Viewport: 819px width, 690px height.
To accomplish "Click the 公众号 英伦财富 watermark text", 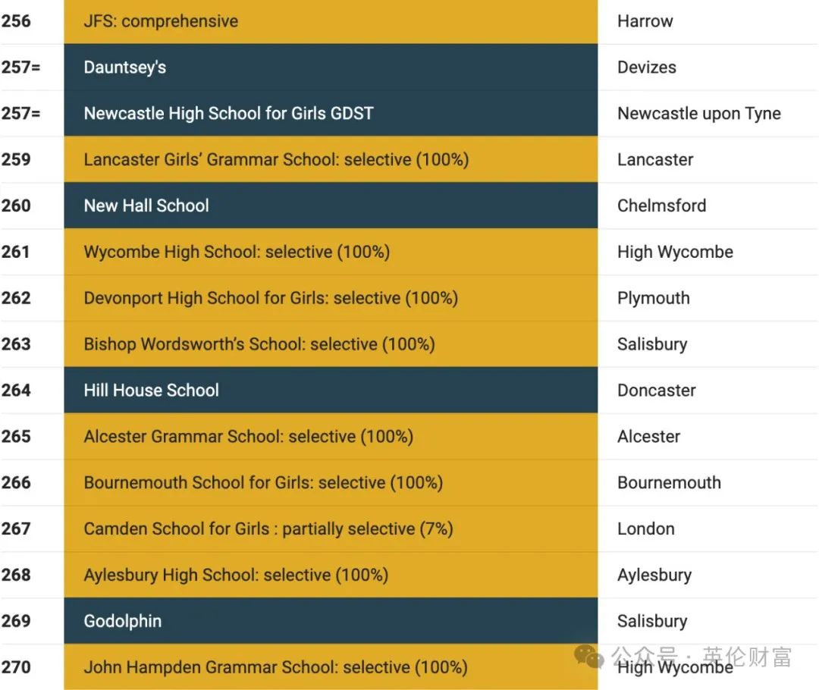I will pos(701,656).
